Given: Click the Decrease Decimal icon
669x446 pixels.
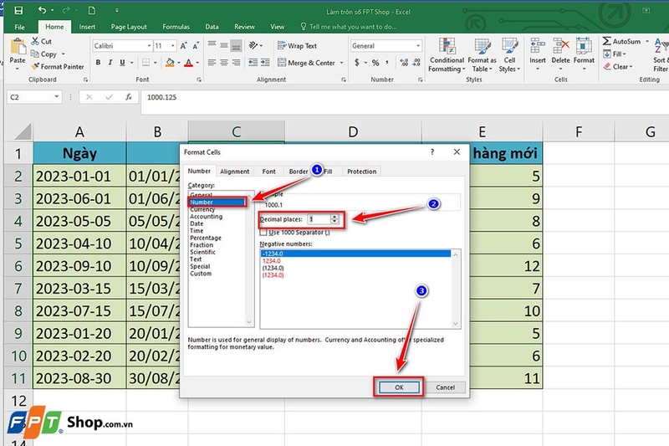Looking at the screenshot, I should pos(416,63).
